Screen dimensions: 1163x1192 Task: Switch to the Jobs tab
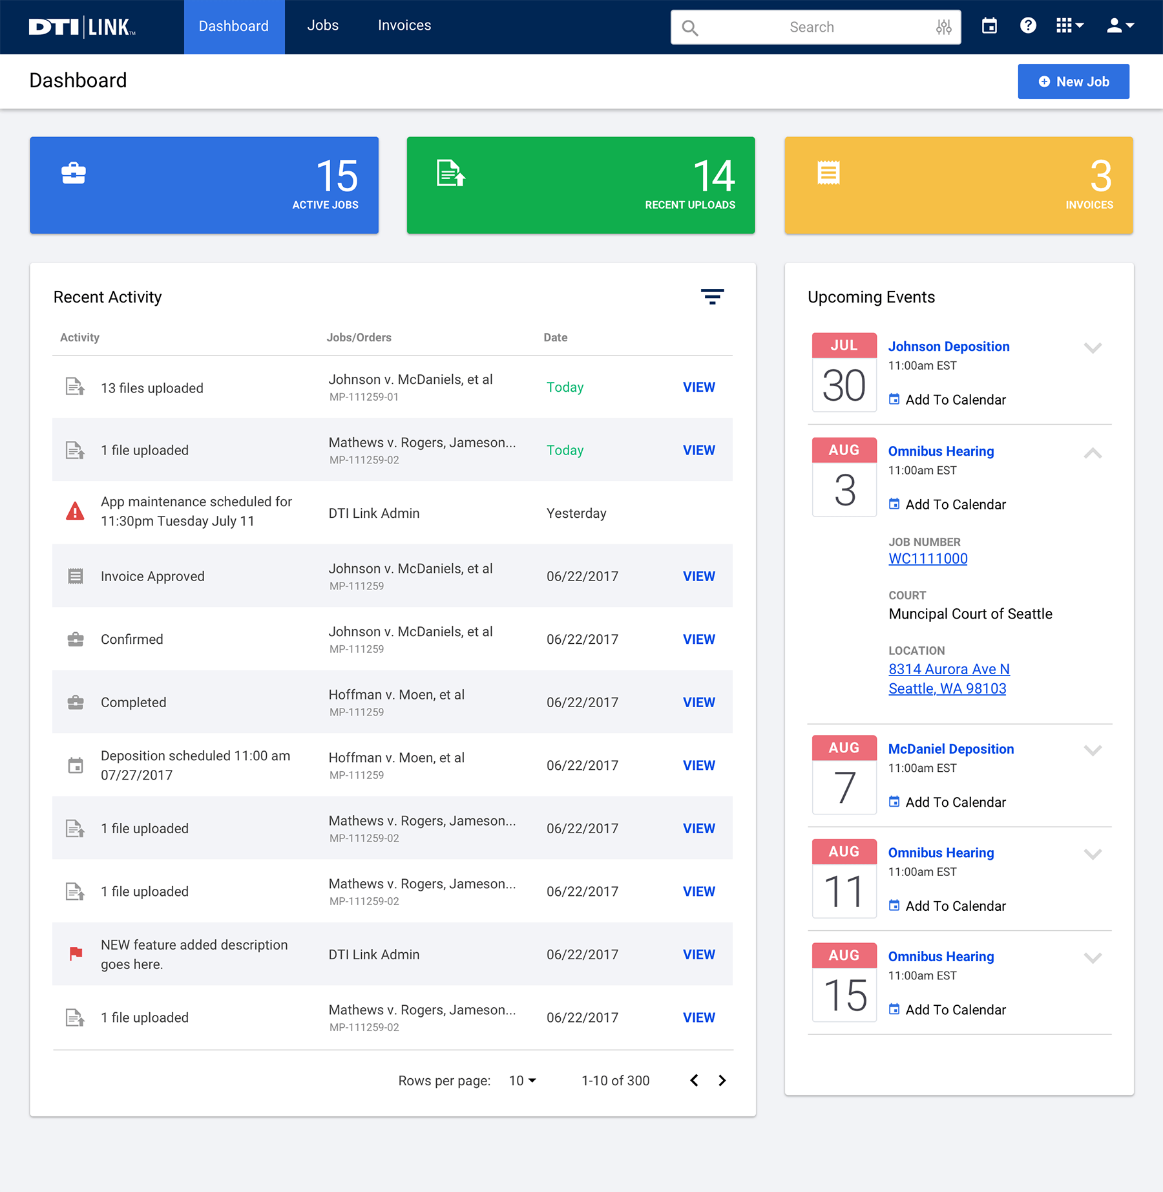point(322,26)
